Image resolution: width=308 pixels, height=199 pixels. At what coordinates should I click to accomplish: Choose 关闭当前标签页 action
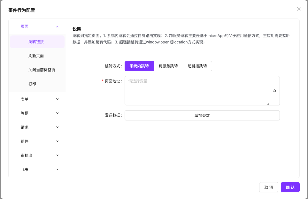[x=42, y=70]
